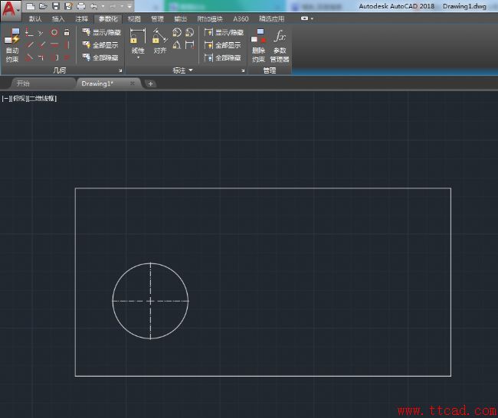498x418 pixels.
Task: Open the 视图 ribbon tab
Action: [x=134, y=18]
